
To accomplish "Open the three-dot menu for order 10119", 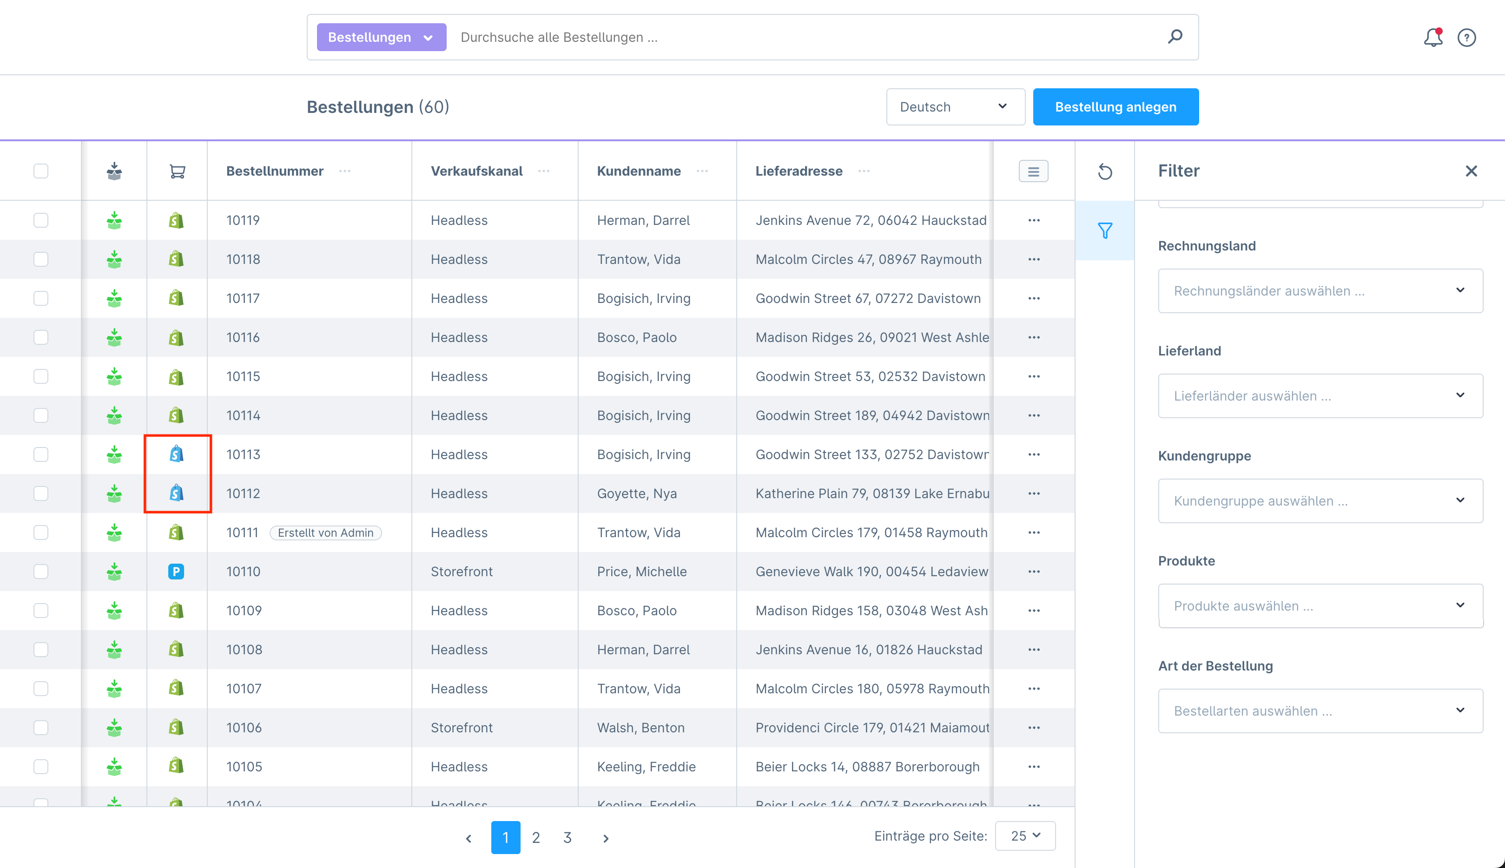I will click(1033, 220).
